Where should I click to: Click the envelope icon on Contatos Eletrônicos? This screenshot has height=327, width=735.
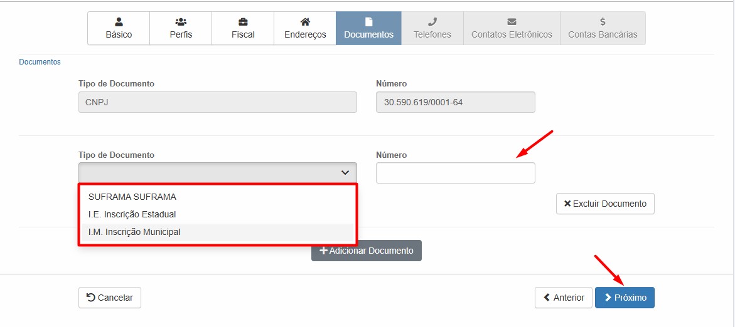[512, 21]
